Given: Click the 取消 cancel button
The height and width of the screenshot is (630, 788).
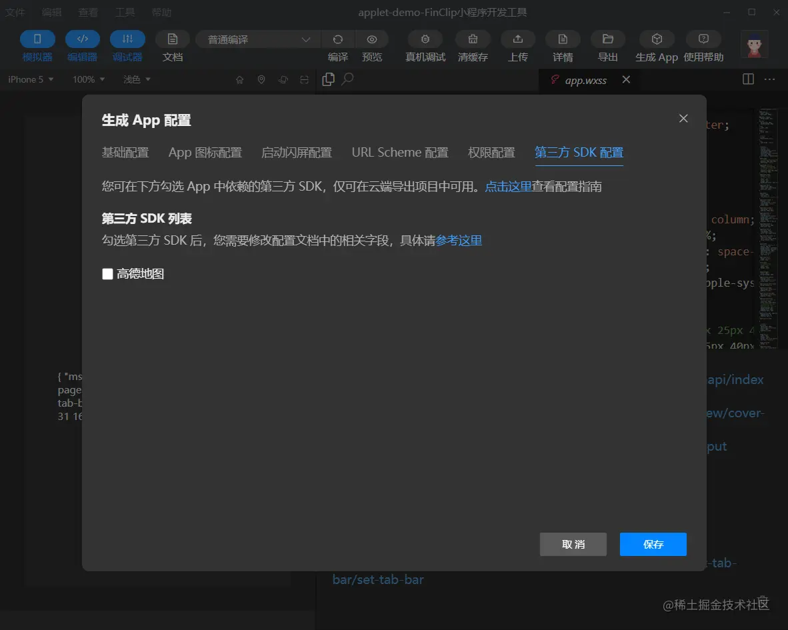Looking at the screenshot, I should [573, 544].
